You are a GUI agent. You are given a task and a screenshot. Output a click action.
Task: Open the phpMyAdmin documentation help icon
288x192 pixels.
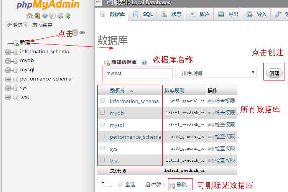click(x=45, y=16)
